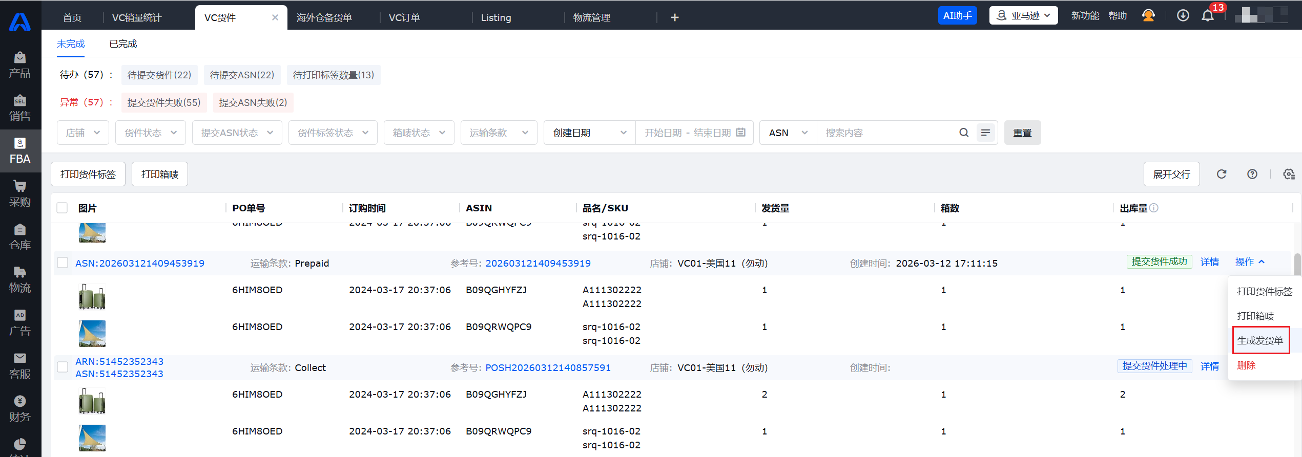
Task: Open the 运输条款 filter dropdown
Action: point(498,133)
